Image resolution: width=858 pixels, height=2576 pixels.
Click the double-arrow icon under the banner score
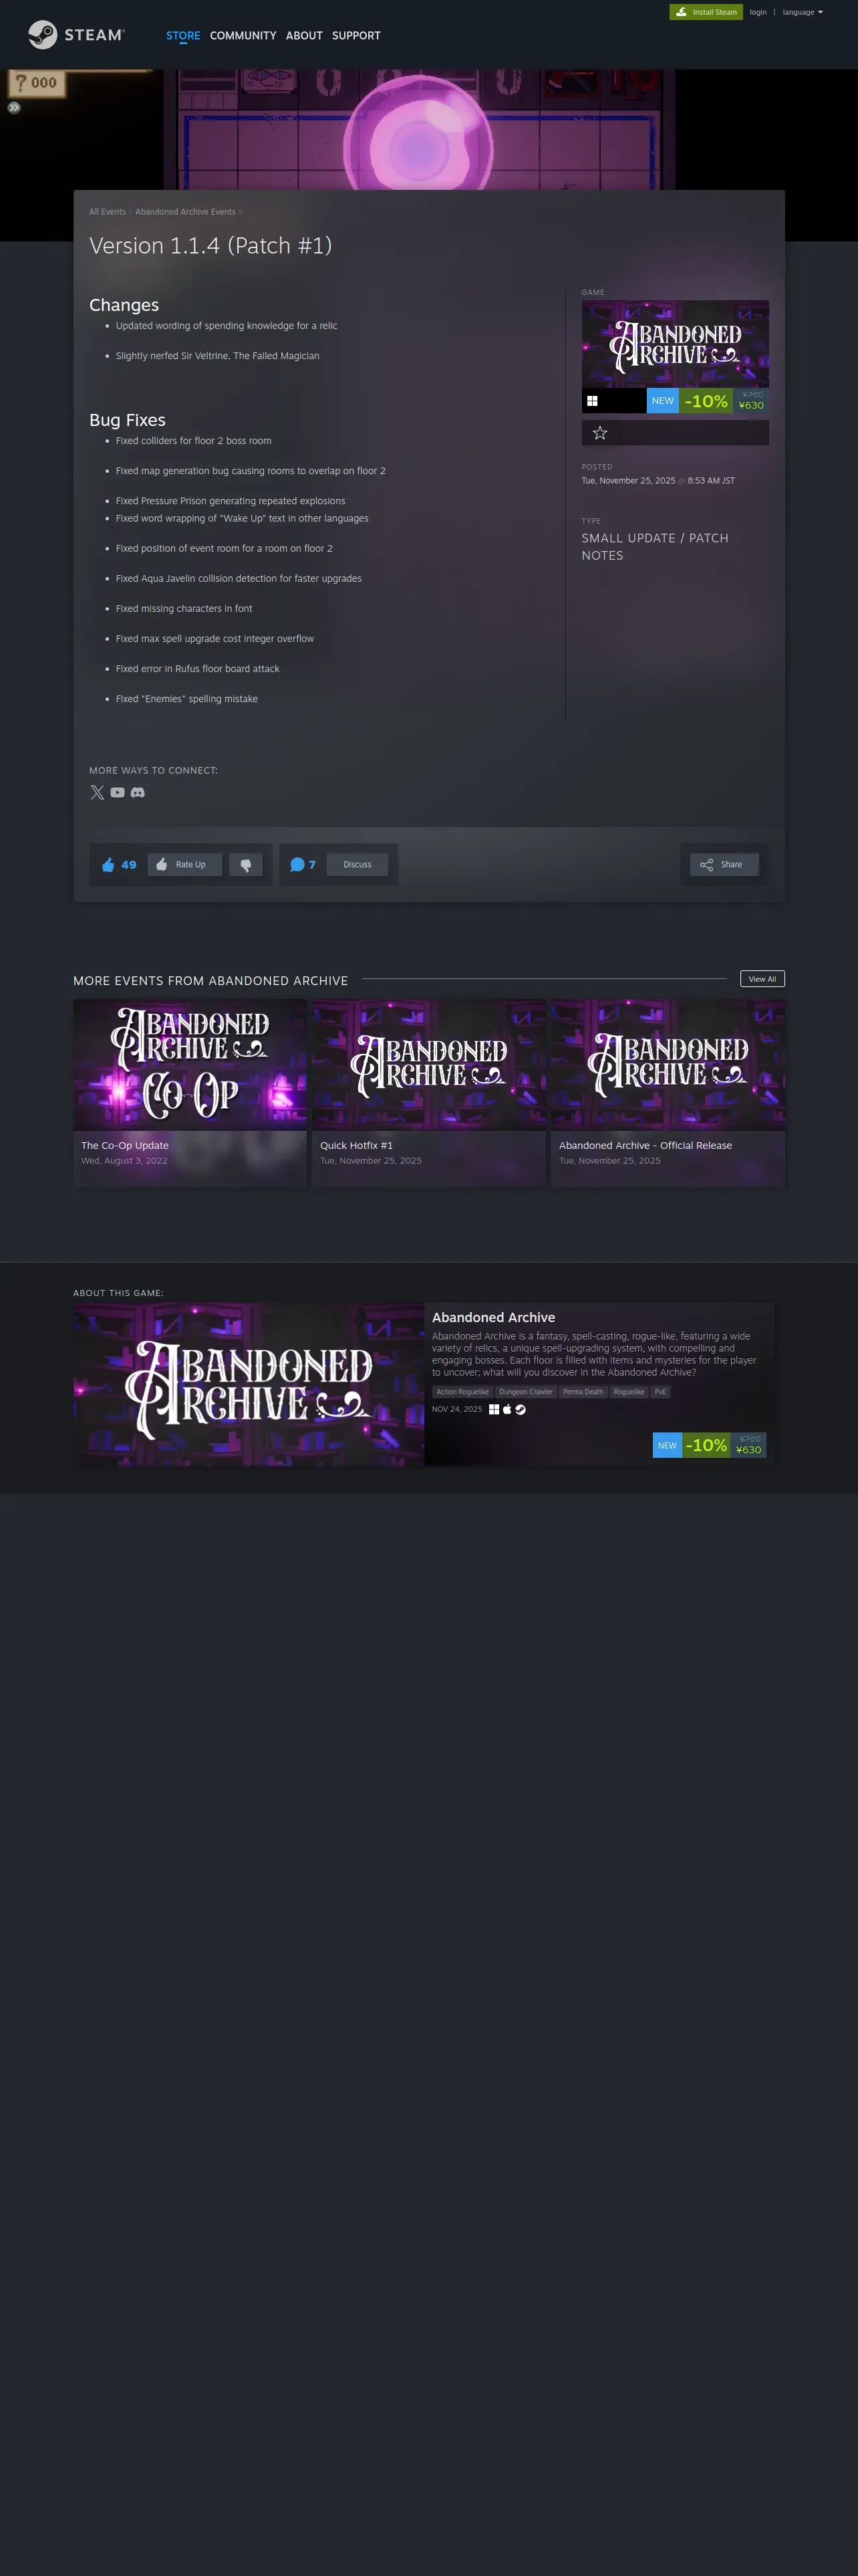pyautogui.click(x=14, y=107)
